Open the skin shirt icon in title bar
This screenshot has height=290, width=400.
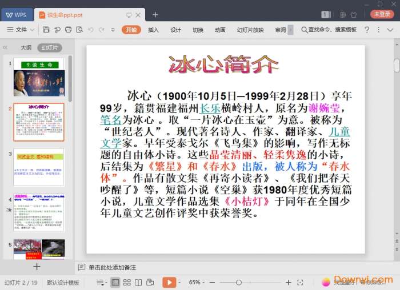[354, 15]
